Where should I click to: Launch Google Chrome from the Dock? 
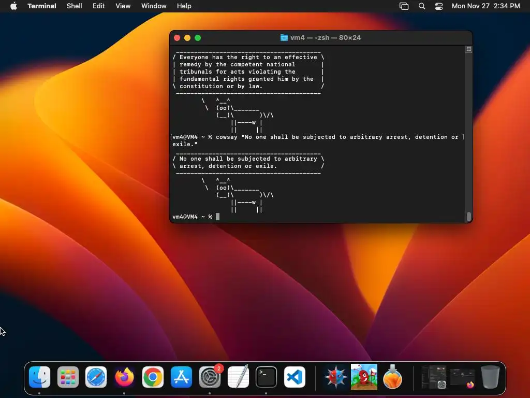[153, 377]
